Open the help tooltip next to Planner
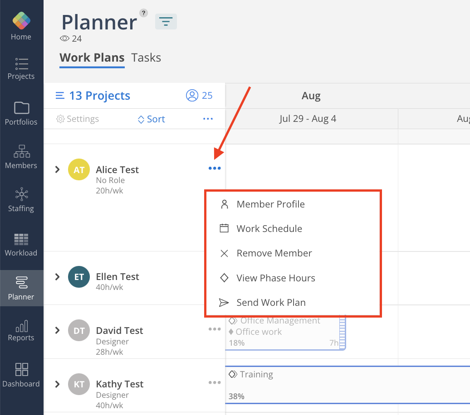470x415 pixels. pyautogui.click(x=144, y=13)
